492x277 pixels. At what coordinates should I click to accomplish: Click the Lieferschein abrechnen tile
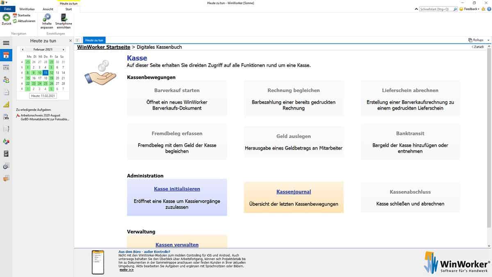(x=410, y=98)
